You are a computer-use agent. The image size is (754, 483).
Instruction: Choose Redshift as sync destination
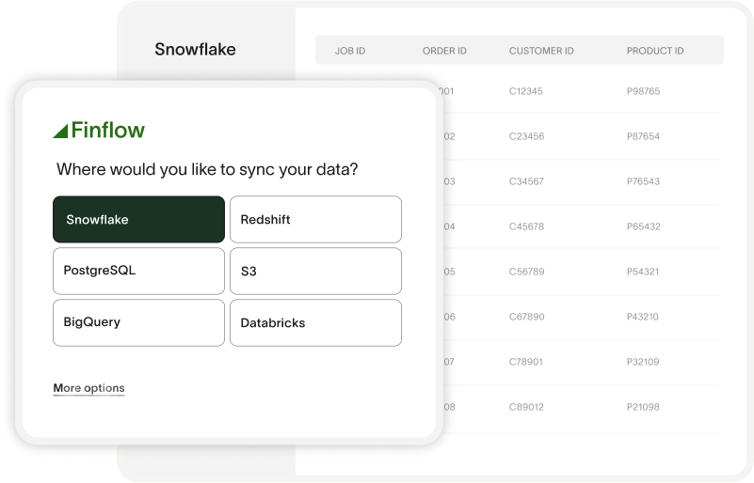click(x=315, y=219)
